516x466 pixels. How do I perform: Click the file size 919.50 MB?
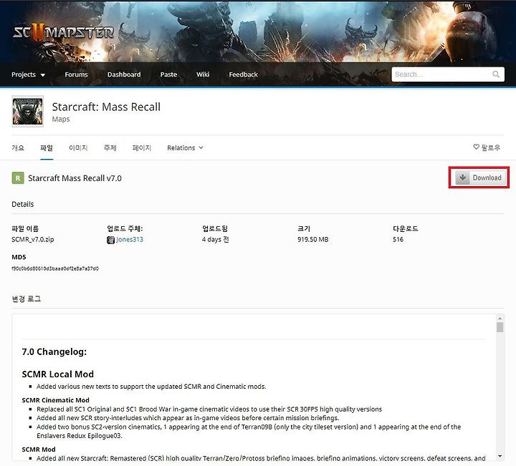[x=313, y=240]
